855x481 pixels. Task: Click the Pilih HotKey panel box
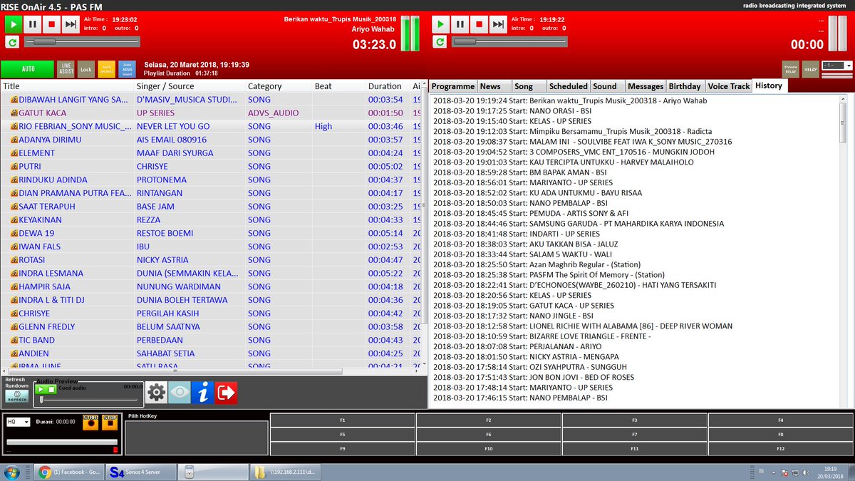(x=197, y=438)
